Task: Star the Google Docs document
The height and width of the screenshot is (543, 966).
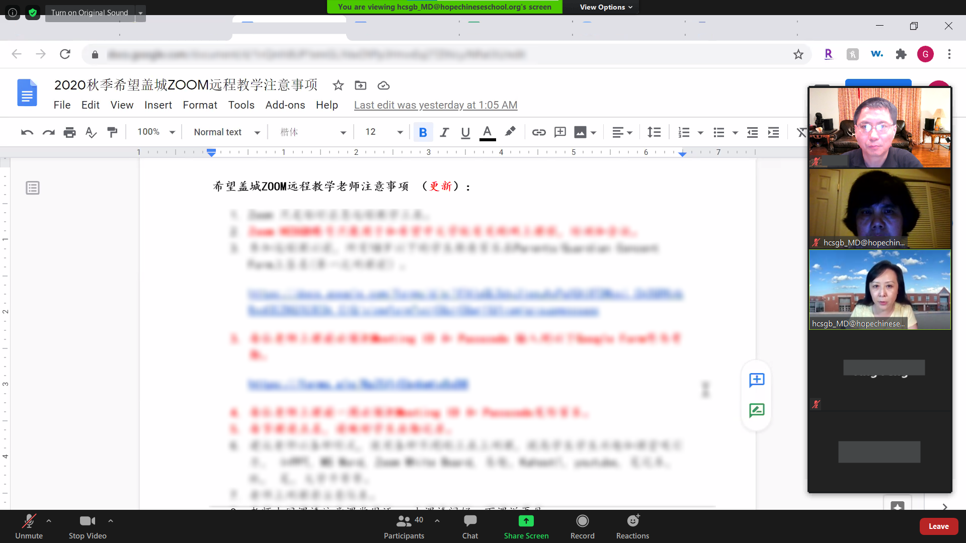Action: 338,85
